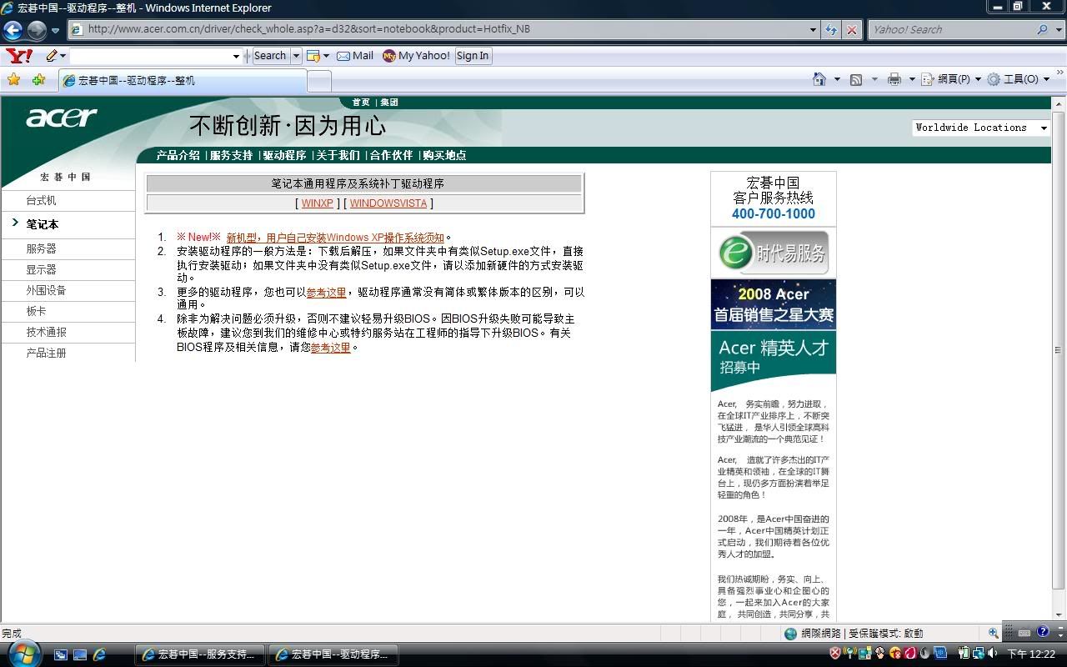Screen dimensions: 1067x667
Task: Open Favorites Center star icon
Action: coord(14,80)
